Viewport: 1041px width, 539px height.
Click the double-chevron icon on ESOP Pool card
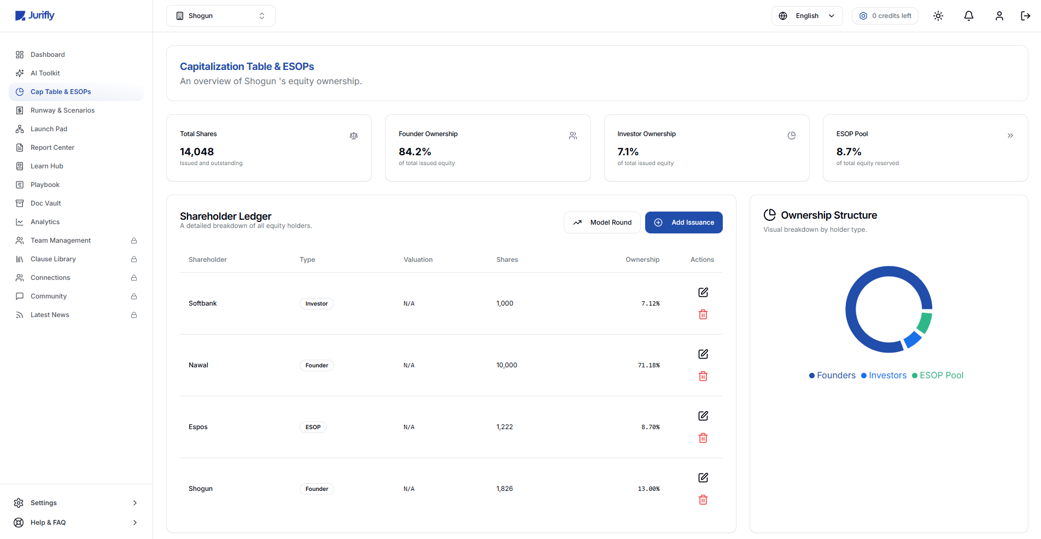pos(1010,136)
